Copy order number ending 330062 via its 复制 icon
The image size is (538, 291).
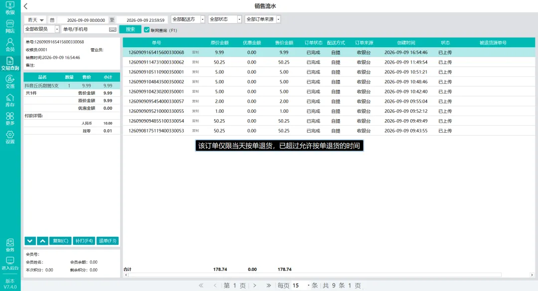[x=196, y=62]
